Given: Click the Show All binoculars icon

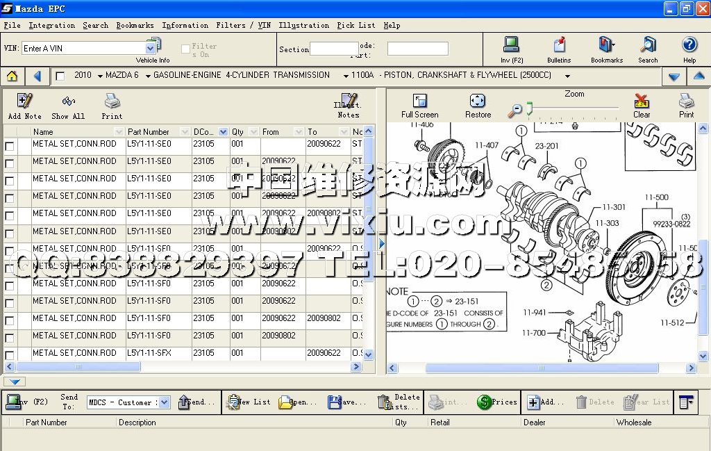Looking at the screenshot, I should coord(68,101).
